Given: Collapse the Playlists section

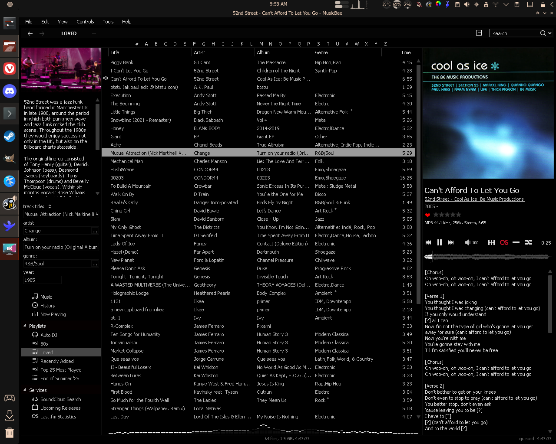Looking at the screenshot, I should 25,326.
